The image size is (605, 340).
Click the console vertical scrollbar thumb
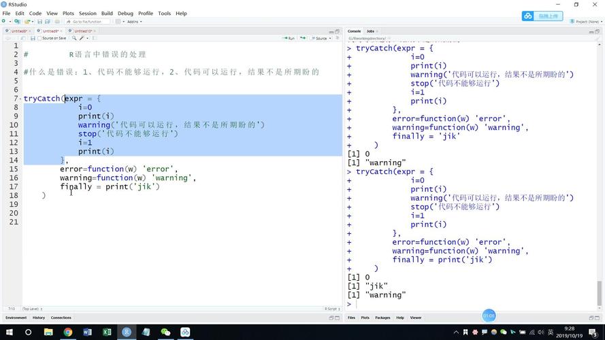point(599,292)
